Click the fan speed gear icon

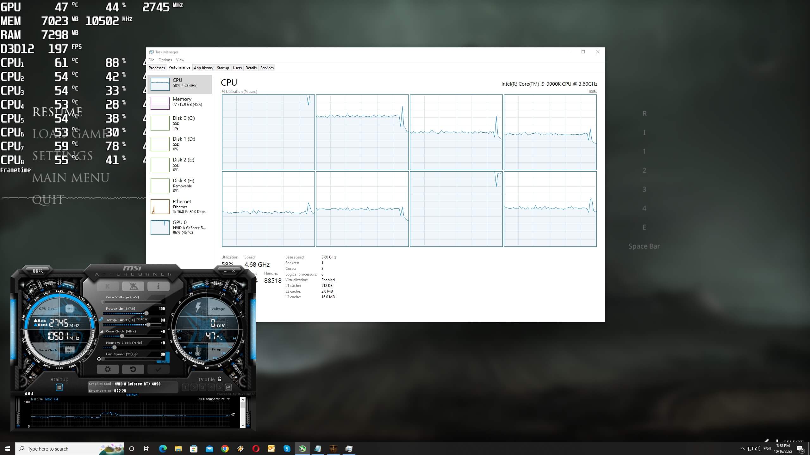pyautogui.click(x=99, y=359)
